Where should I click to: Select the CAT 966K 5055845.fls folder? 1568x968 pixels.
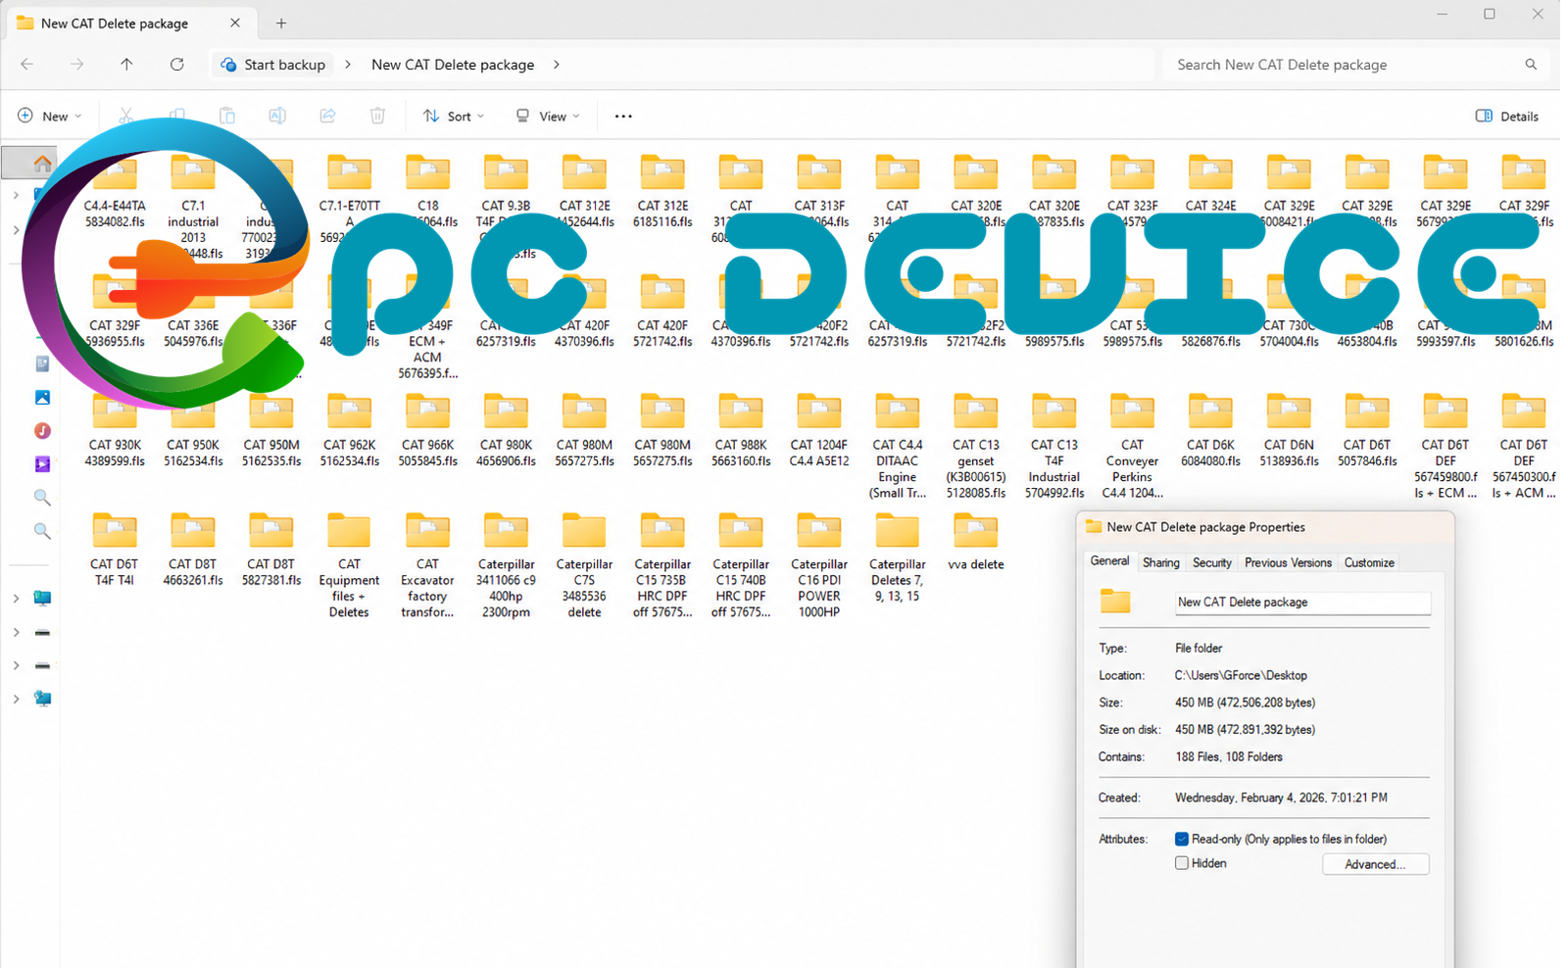pos(427,430)
